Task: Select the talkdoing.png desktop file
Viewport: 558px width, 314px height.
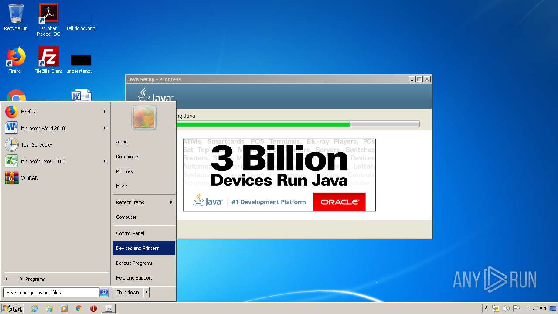Action: [x=81, y=20]
